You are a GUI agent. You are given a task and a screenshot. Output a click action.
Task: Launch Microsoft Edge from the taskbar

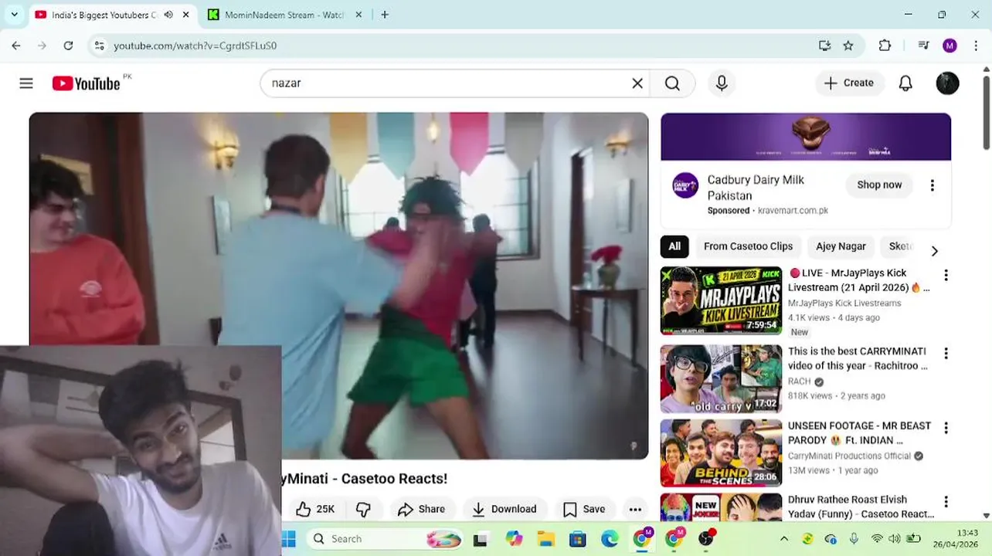[x=610, y=539]
